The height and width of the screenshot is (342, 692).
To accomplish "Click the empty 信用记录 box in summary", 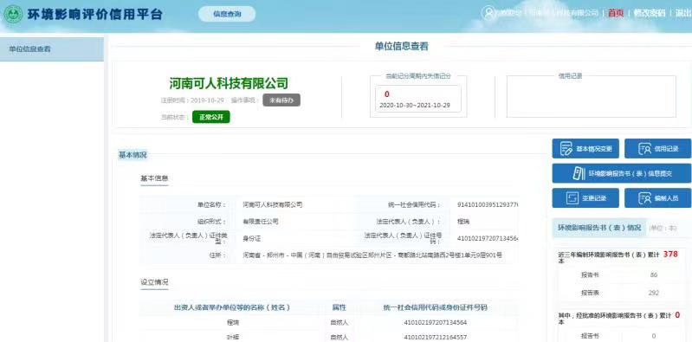I will pyautogui.click(x=591, y=97).
